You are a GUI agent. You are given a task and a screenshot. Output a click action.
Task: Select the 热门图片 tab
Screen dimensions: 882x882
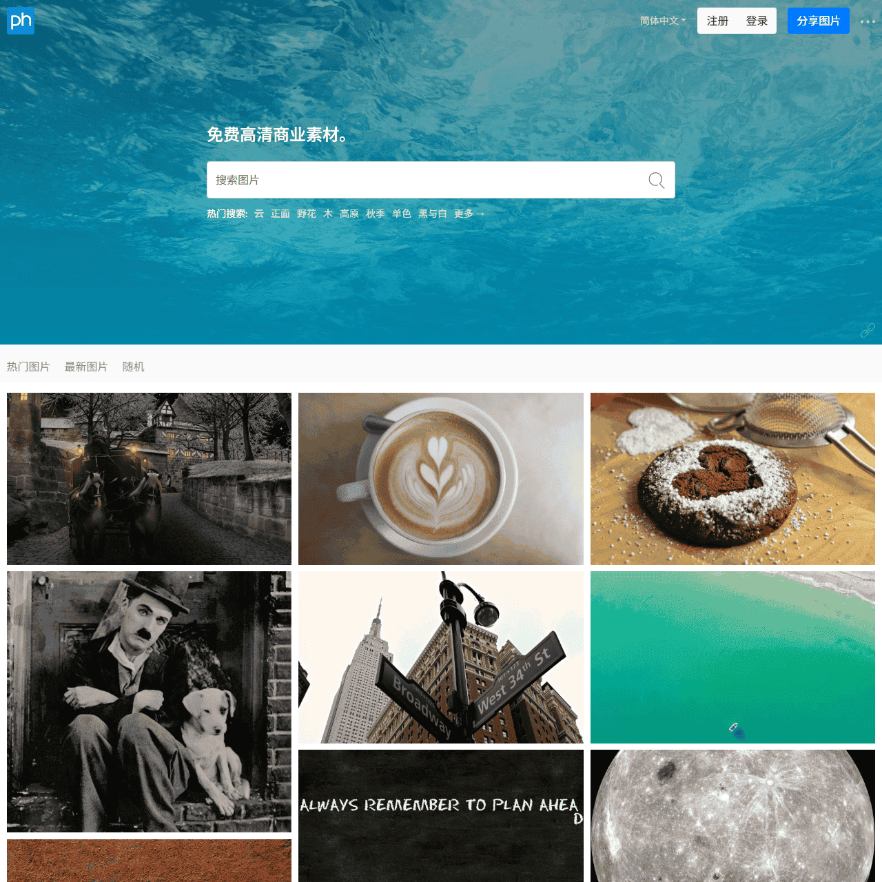(28, 367)
